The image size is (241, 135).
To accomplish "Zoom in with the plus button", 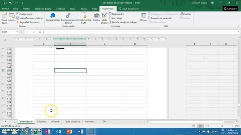I will (x=232, y=126).
